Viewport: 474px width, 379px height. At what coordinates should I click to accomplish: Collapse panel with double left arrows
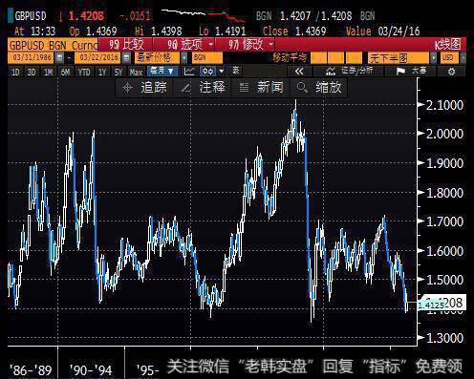[x=299, y=72]
